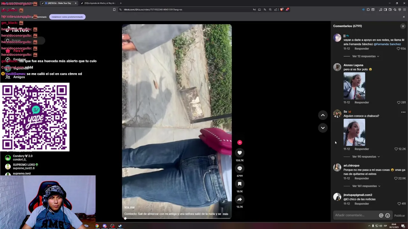Switch to TikTok - Make Your Day tab
Viewport: 408px width, 229px height.
59,3
